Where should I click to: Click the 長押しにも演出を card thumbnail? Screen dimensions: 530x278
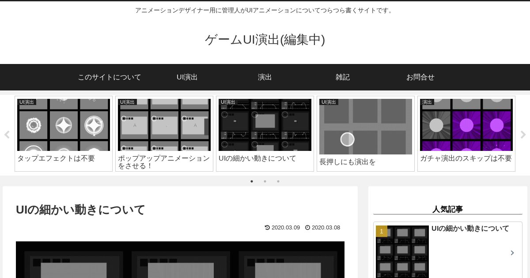(366, 127)
